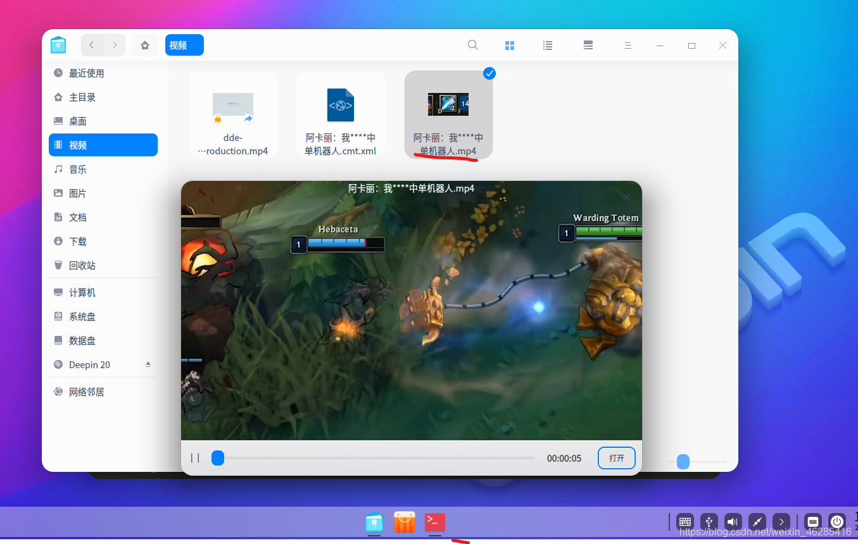
Task: Open 最近使用 in sidebar
Action: click(103, 73)
